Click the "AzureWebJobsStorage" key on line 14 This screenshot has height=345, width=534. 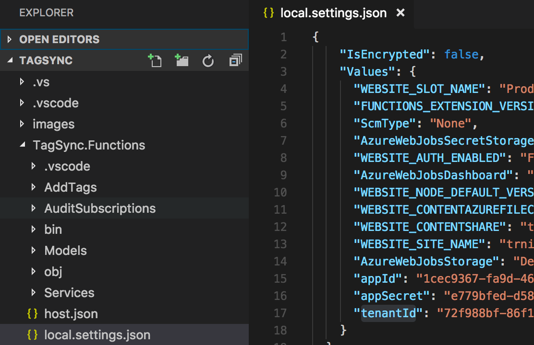pos(426,262)
